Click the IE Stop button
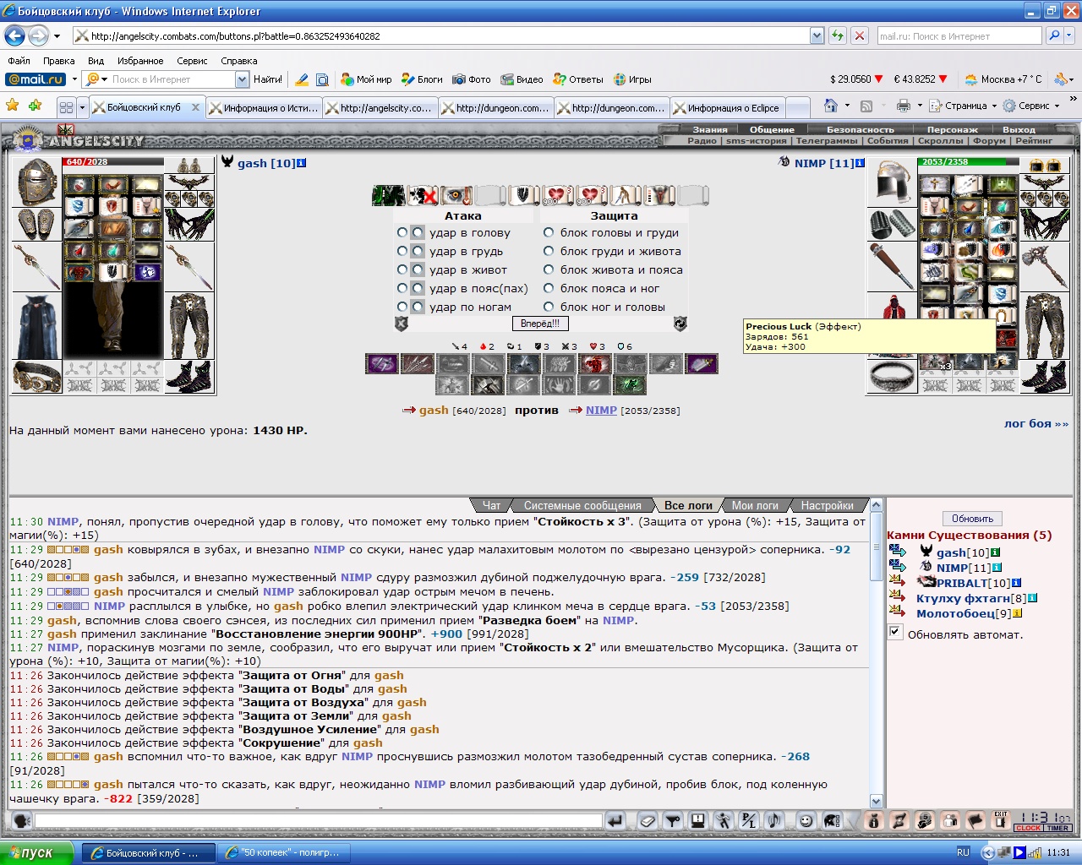The height and width of the screenshot is (865, 1082). (860, 35)
